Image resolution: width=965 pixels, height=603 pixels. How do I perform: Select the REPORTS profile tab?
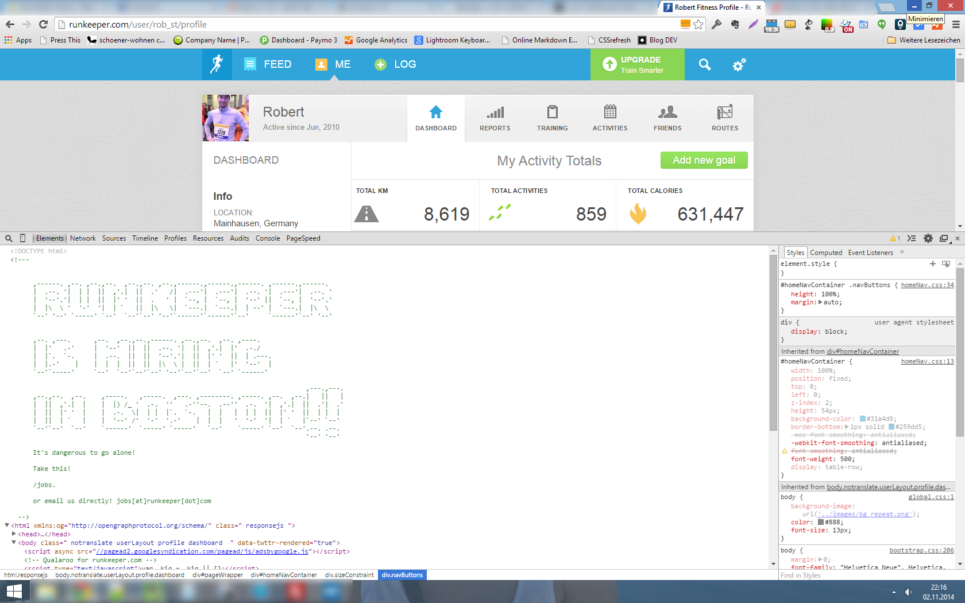[x=495, y=118]
